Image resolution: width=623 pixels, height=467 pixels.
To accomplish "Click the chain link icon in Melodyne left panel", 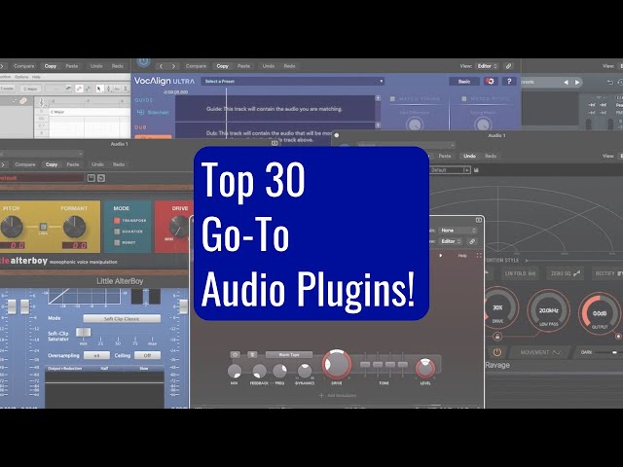I will coord(23,101).
